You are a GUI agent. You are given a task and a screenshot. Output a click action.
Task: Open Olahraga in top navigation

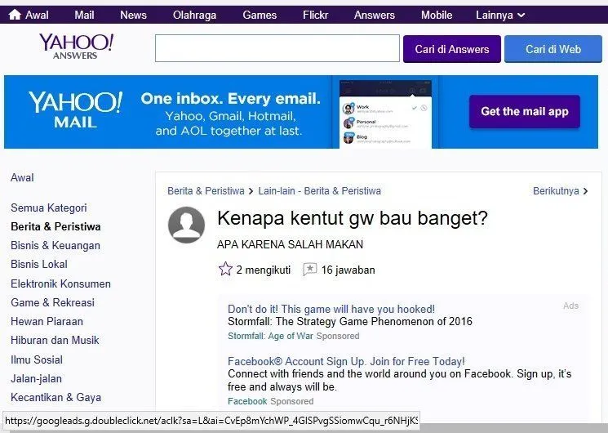195,16
